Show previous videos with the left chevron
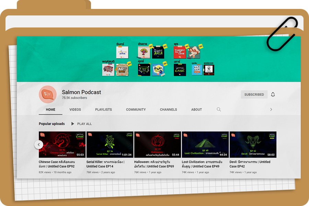The width and height of the screenshot is (309, 206). point(38,145)
